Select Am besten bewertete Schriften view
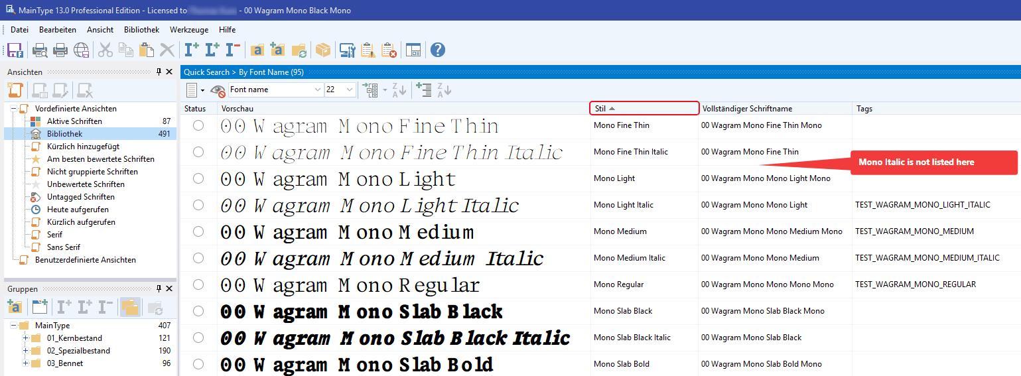 [100, 159]
